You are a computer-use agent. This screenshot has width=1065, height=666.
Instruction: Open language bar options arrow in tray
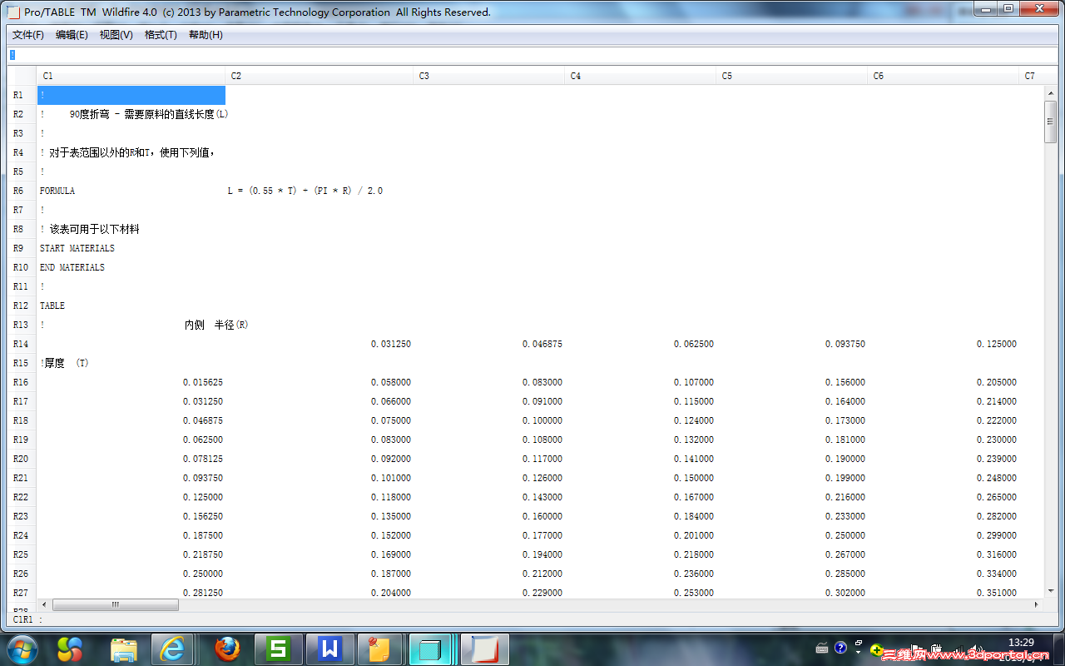tap(859, 654)
